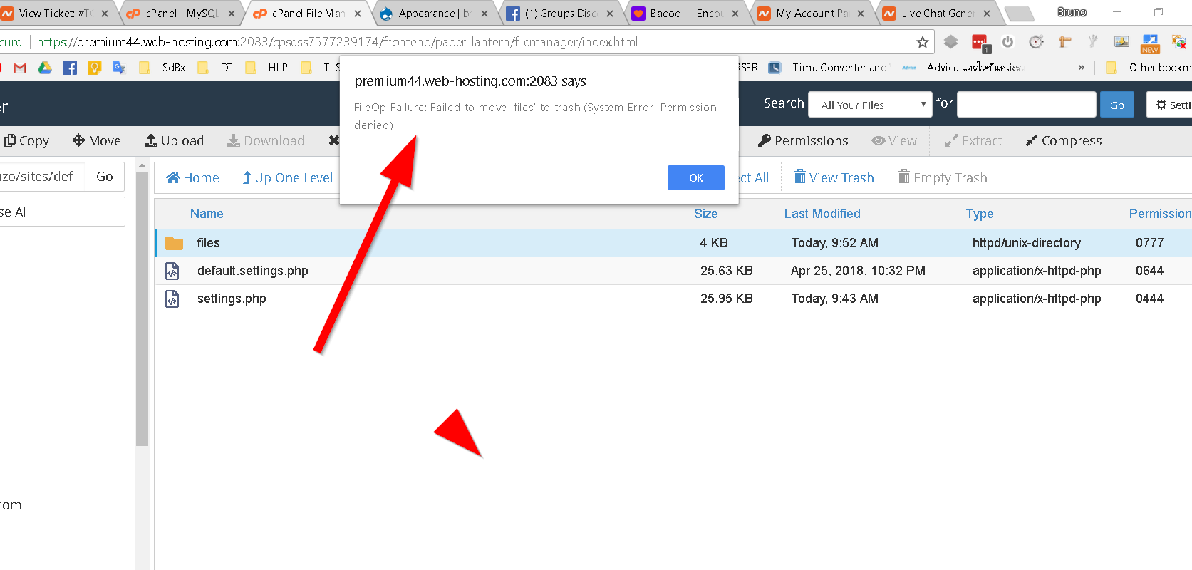Click Up One Level
The height and width of the screenshot is (570, 1192).
(287, 178)
